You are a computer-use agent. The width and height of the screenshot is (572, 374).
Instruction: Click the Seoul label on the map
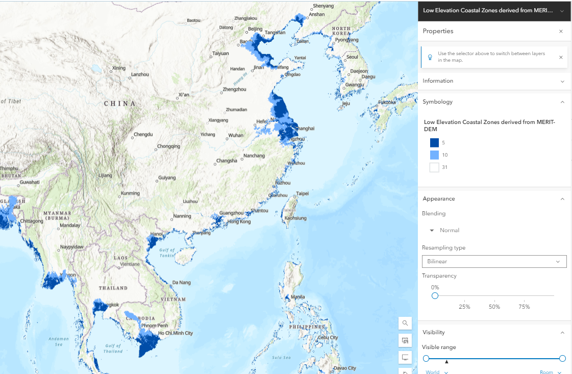click(x=352, y=57)
